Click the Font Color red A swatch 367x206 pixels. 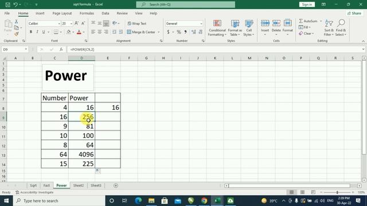(79, 32)
